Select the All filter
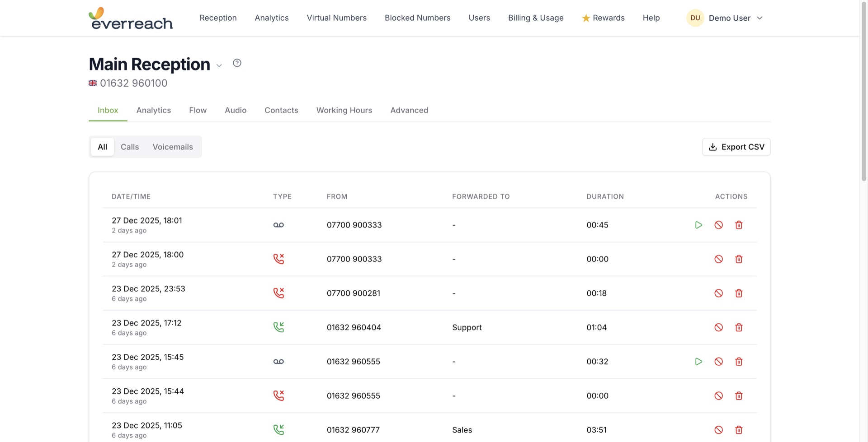The image size is (868, 442). [x=102, y=147]
